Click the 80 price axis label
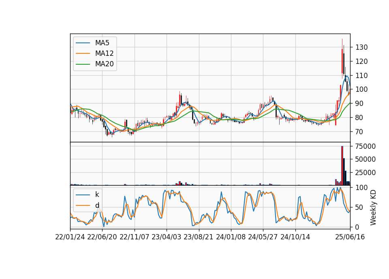Viewport: 389px width, 279px height. pyautogui.click(x=359, y=118)
